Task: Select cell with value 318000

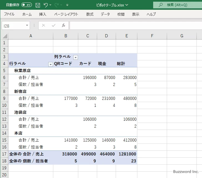Action: pos(65,154)
